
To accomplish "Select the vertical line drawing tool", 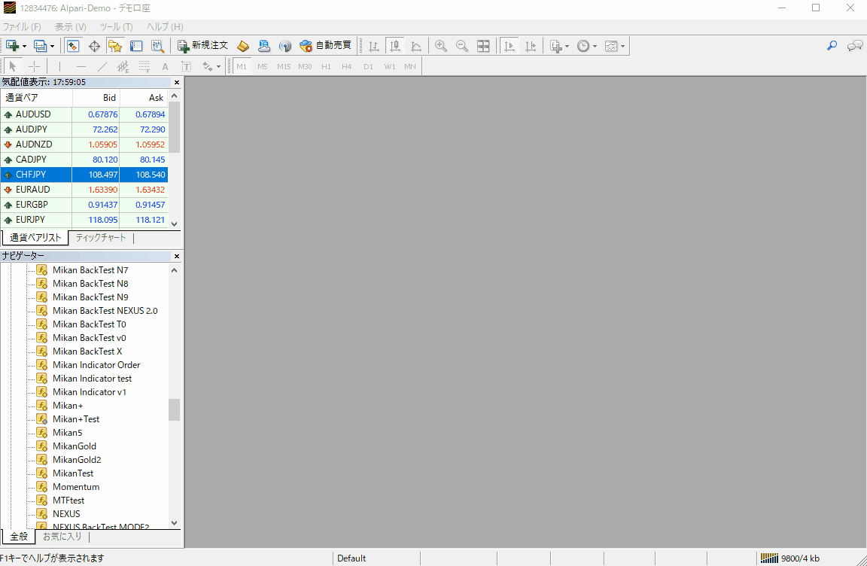I will [59, 66].
